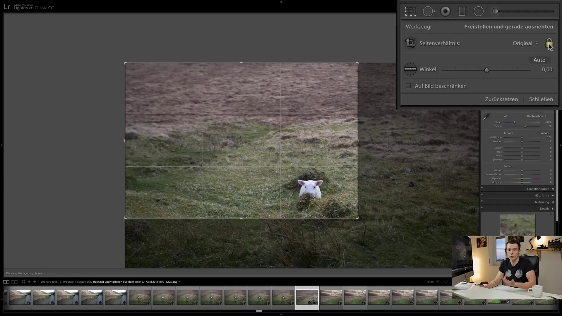The width and height of the screenshot is (562, 316).
Task: Open second window button 2
Action: 14,282
